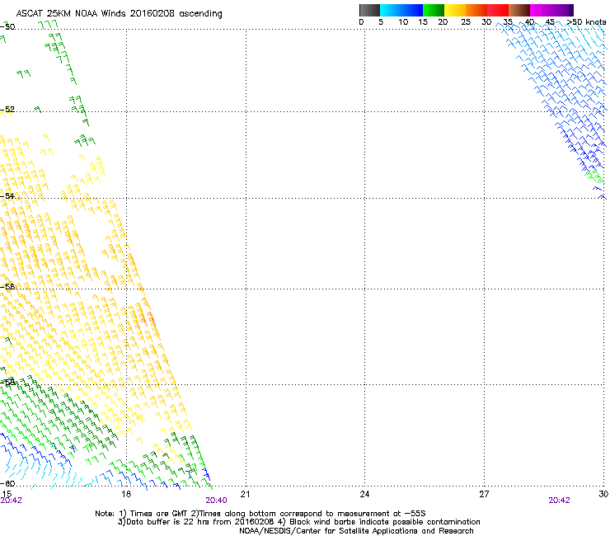This screenshot has height=536, width=610.
Task: Click the '-56' latitude axis label
Action: click(x=7, y=286)
